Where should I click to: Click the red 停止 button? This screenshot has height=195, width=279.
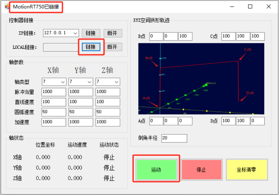(201, 170)
